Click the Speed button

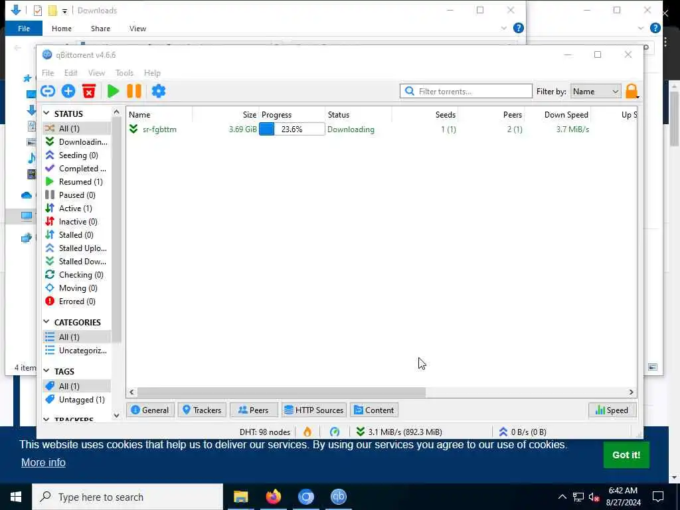pyautogui.click(x=612, y=410)
